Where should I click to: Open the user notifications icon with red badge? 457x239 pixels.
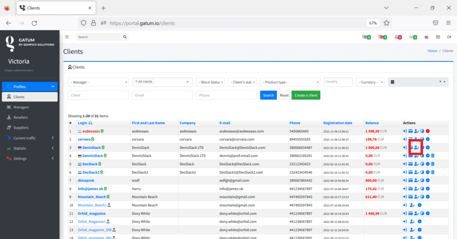[x=397, y=37]
